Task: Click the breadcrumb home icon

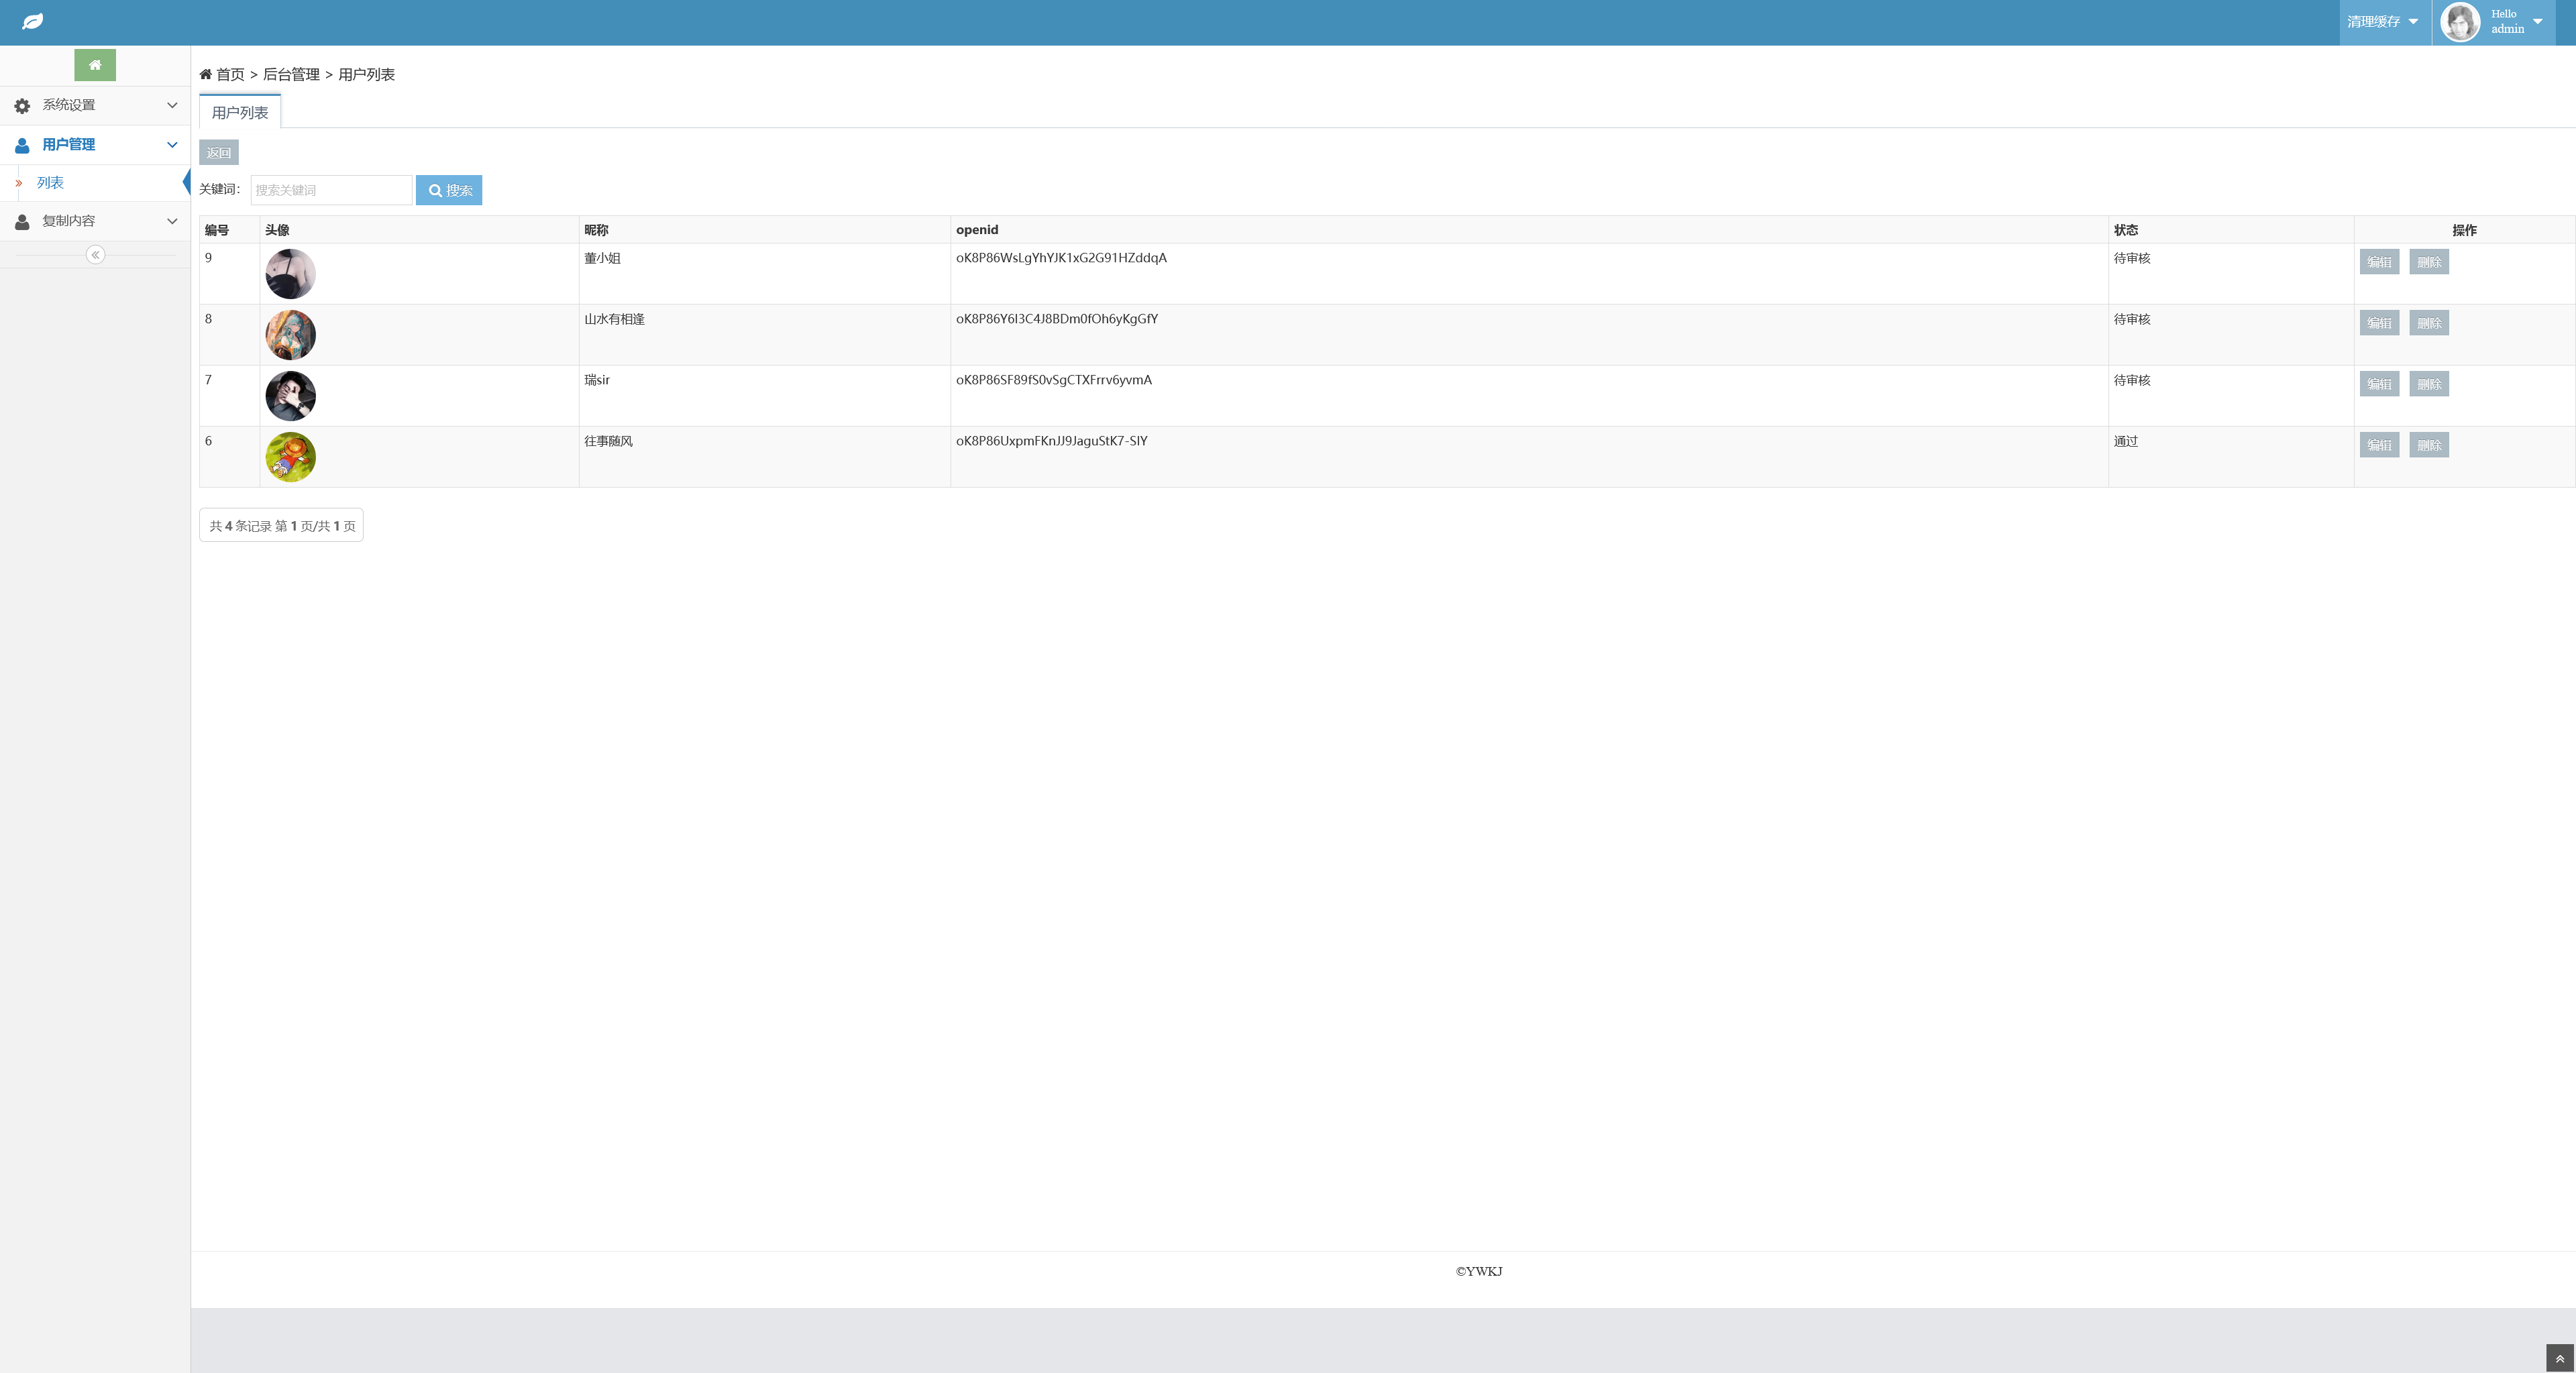Action: click(206, 74)
